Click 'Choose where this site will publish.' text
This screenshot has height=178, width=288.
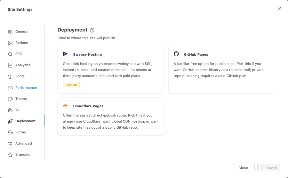click(x=87, y=38)
